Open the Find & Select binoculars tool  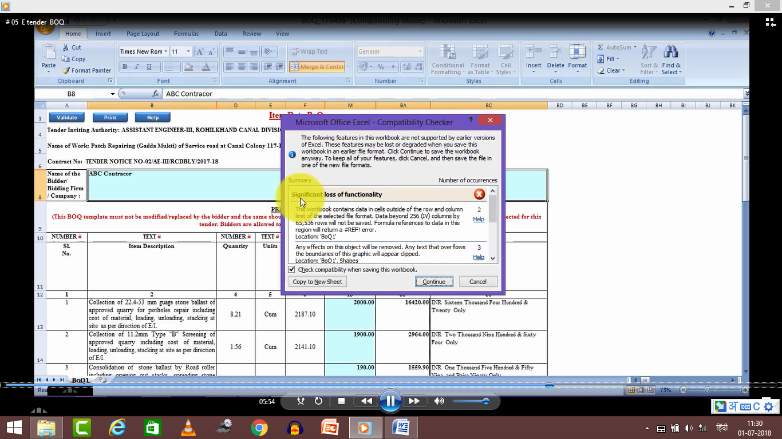click(671, 60)
